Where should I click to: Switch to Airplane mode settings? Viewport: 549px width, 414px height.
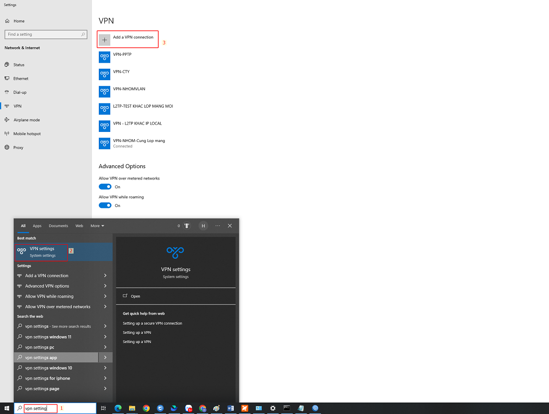click(27, 120)
